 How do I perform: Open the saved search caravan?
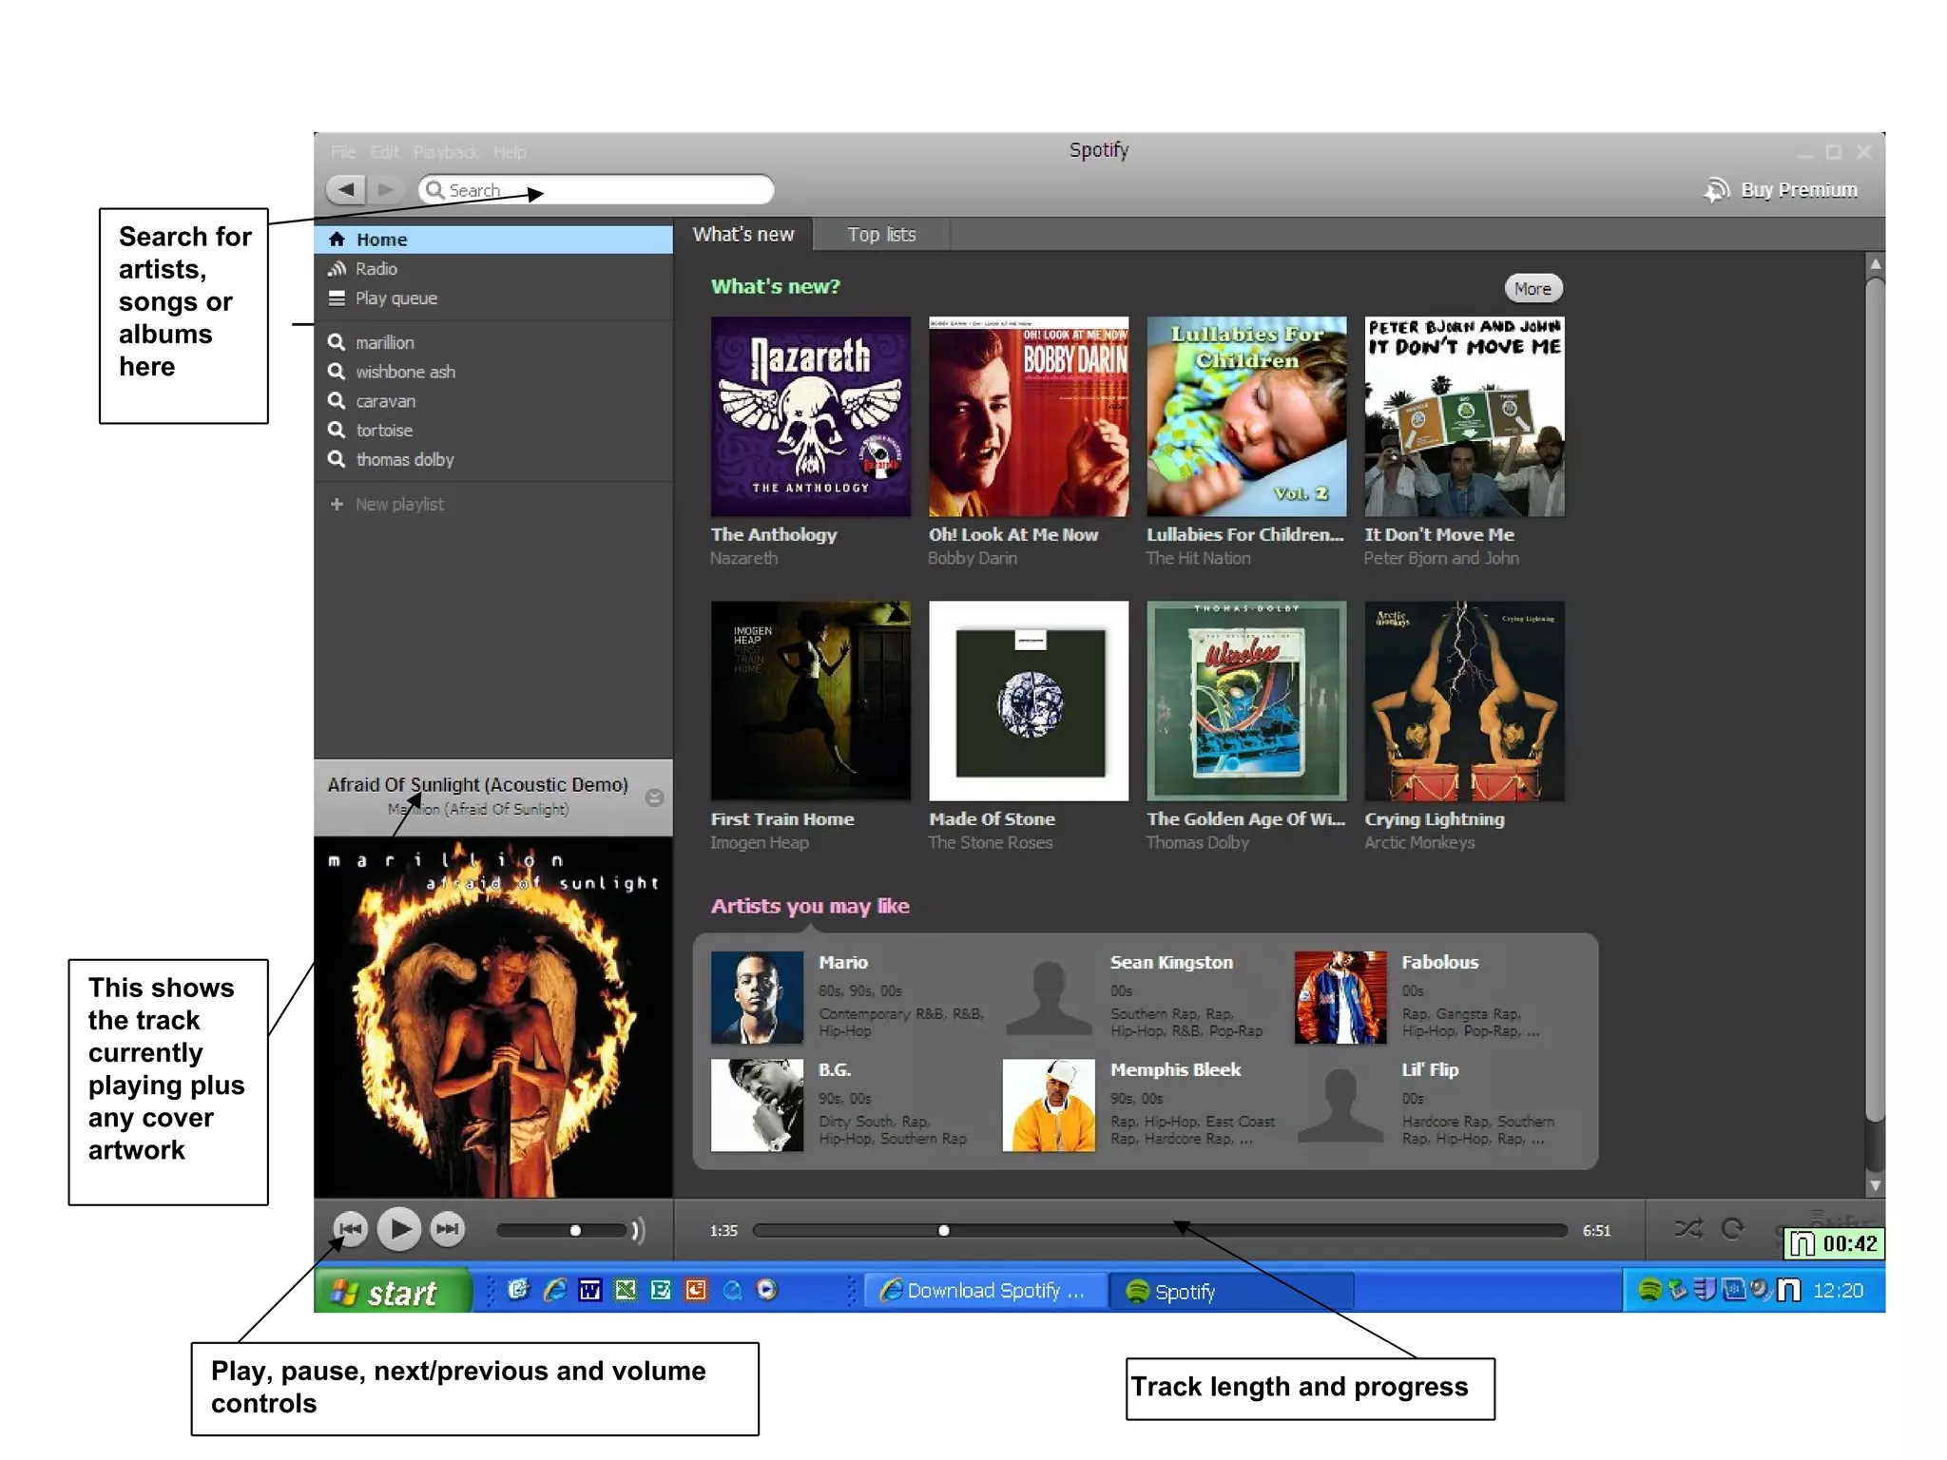pos(492,401)
